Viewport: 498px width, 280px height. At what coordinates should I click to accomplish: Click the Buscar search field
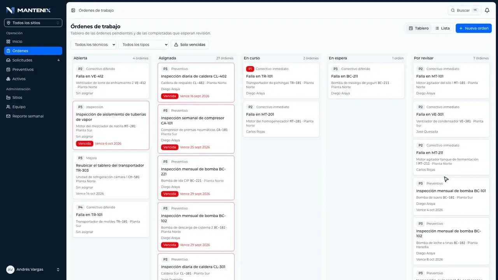point(465,10)
